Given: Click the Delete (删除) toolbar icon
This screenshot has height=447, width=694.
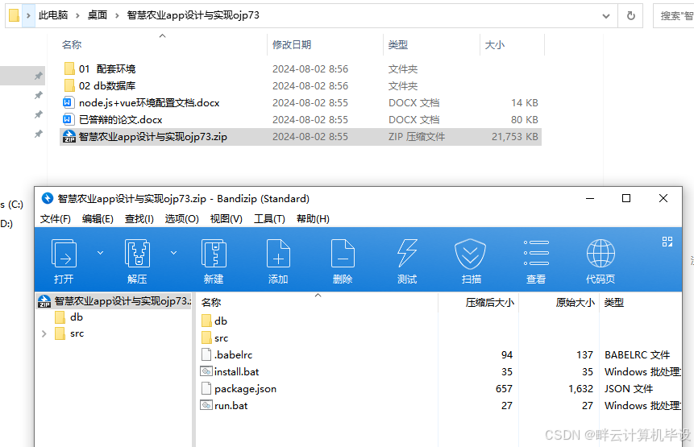Looking at the screenshot, I should coord(343,254).
